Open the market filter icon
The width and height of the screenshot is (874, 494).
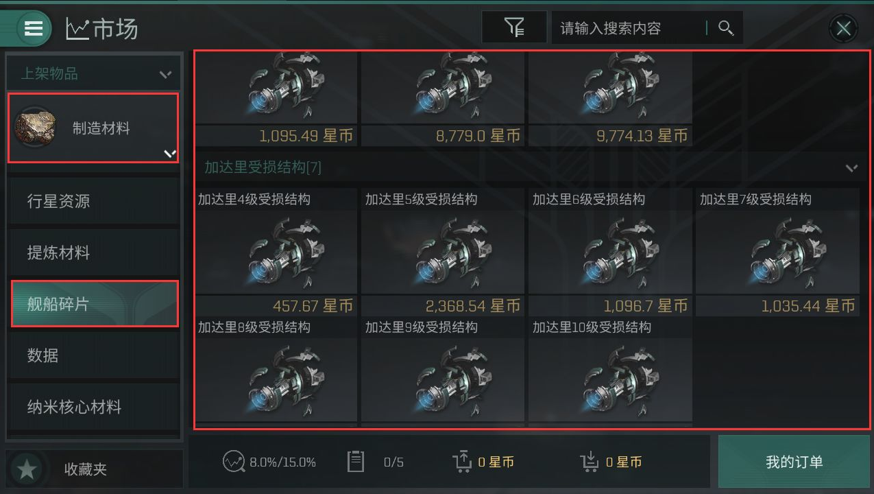point(514,27)
